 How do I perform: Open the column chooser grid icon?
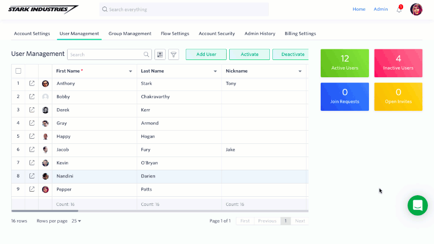pos(160,54)
